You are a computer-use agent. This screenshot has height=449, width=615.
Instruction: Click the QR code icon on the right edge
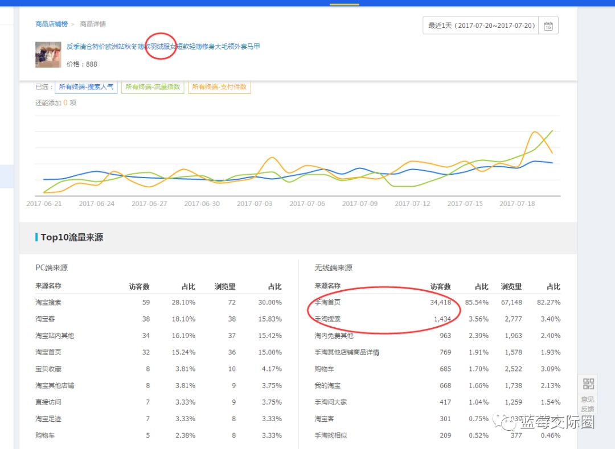(588, 384)
